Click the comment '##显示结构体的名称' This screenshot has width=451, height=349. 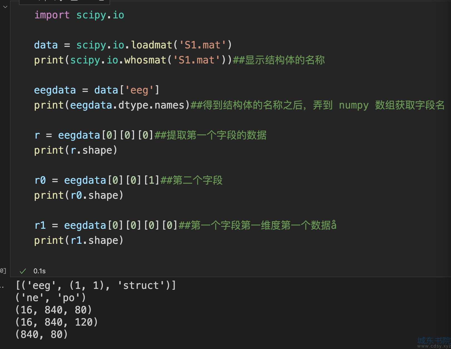279,60
